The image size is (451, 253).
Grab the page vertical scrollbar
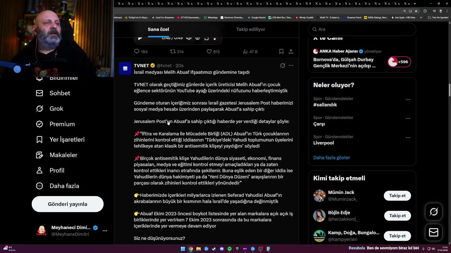point(449,90)
